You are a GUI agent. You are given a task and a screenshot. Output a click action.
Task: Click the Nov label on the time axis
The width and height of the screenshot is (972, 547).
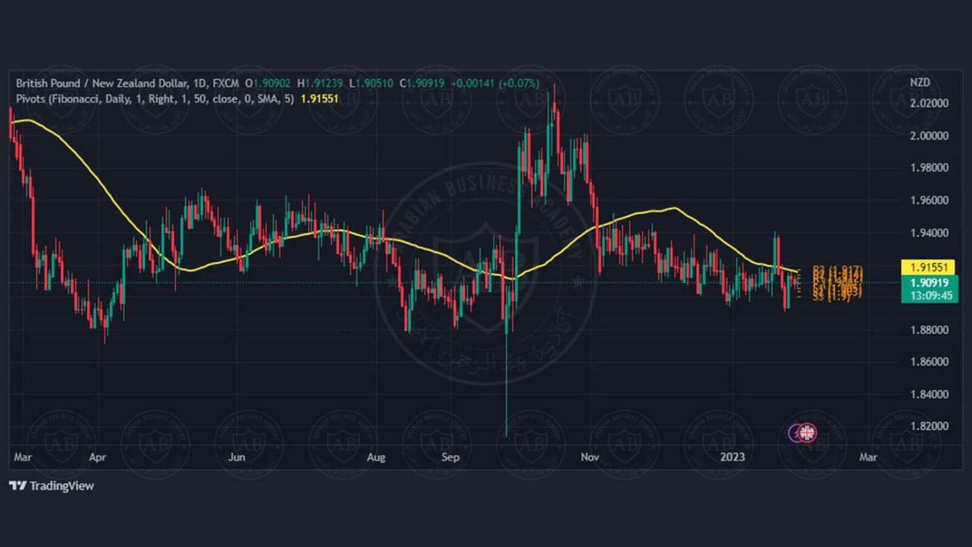(590, 457)
